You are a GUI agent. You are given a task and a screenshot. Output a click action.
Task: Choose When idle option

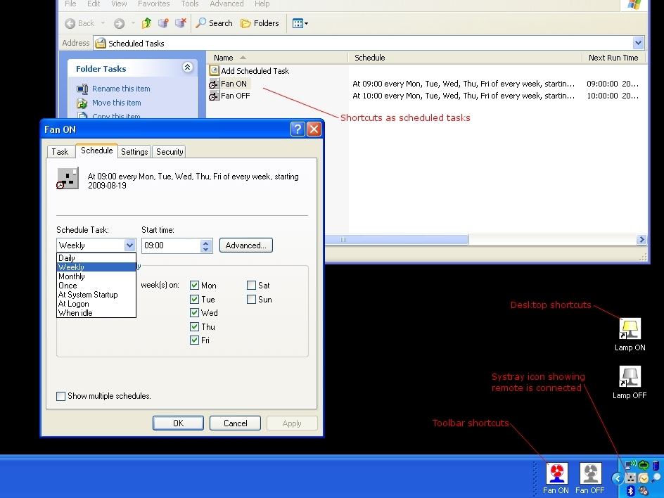click(96, 313)
